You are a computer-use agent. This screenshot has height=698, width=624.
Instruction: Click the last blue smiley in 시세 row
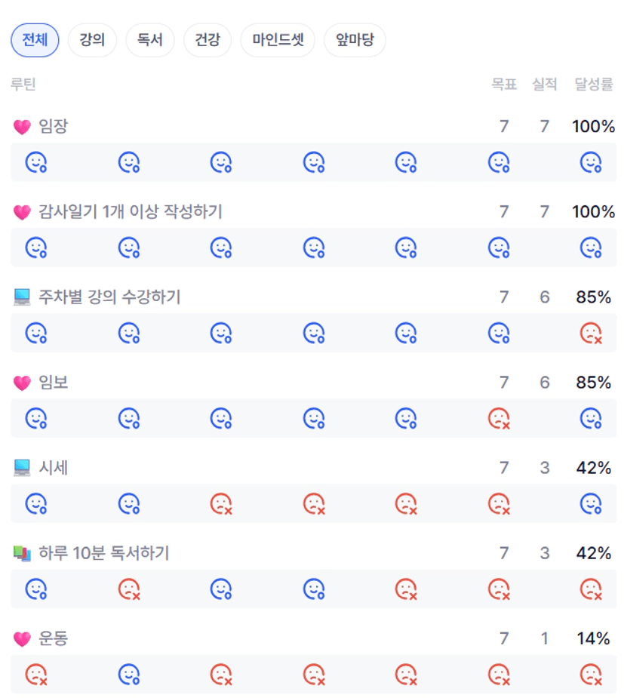point(591,503)
